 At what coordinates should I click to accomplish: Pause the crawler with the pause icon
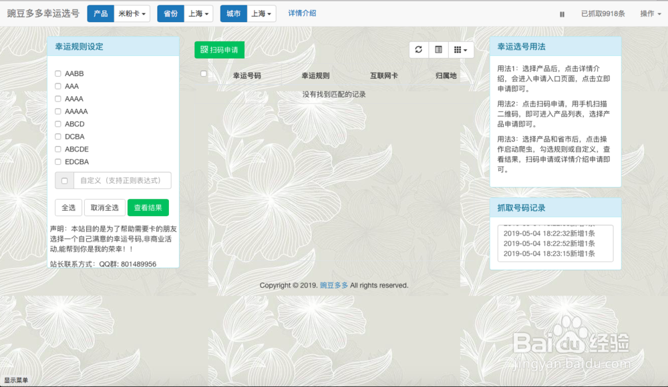point(562,13)
